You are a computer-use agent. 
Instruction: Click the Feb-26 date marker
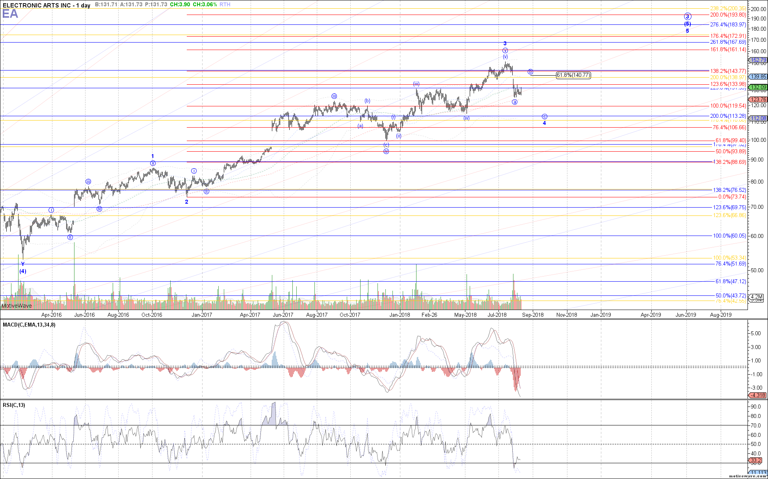[x=429, y=315]
